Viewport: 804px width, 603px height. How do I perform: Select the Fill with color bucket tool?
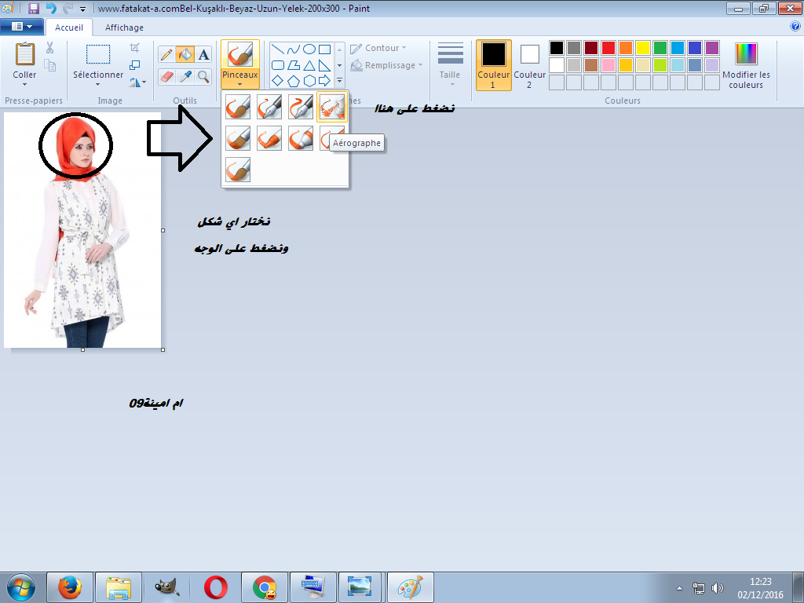(185, 54)
